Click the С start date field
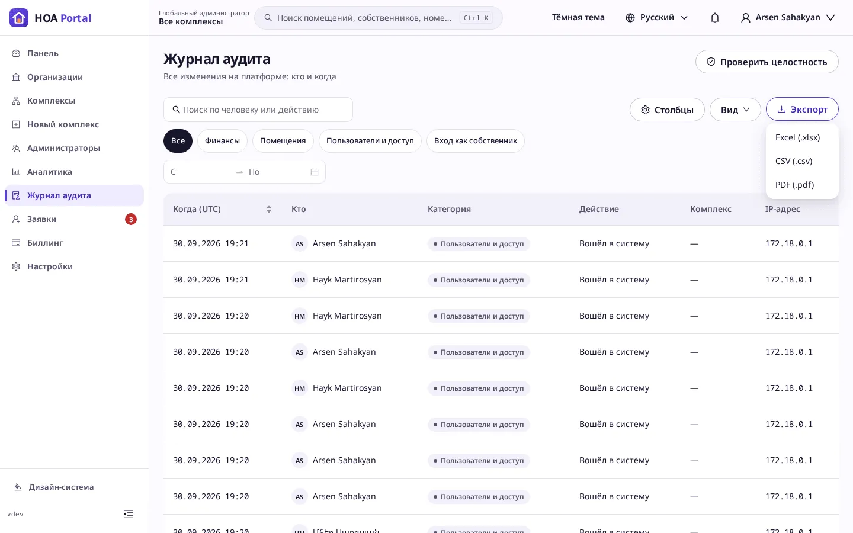The height and width of the screenshot is (533, 853). point(199,172)
